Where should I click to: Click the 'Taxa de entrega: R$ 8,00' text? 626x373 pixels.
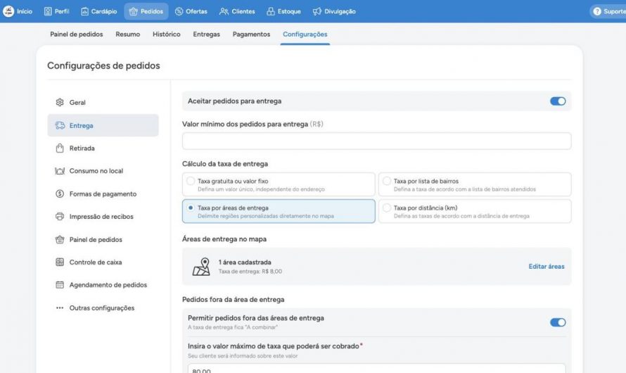click(x=250, y=272)
